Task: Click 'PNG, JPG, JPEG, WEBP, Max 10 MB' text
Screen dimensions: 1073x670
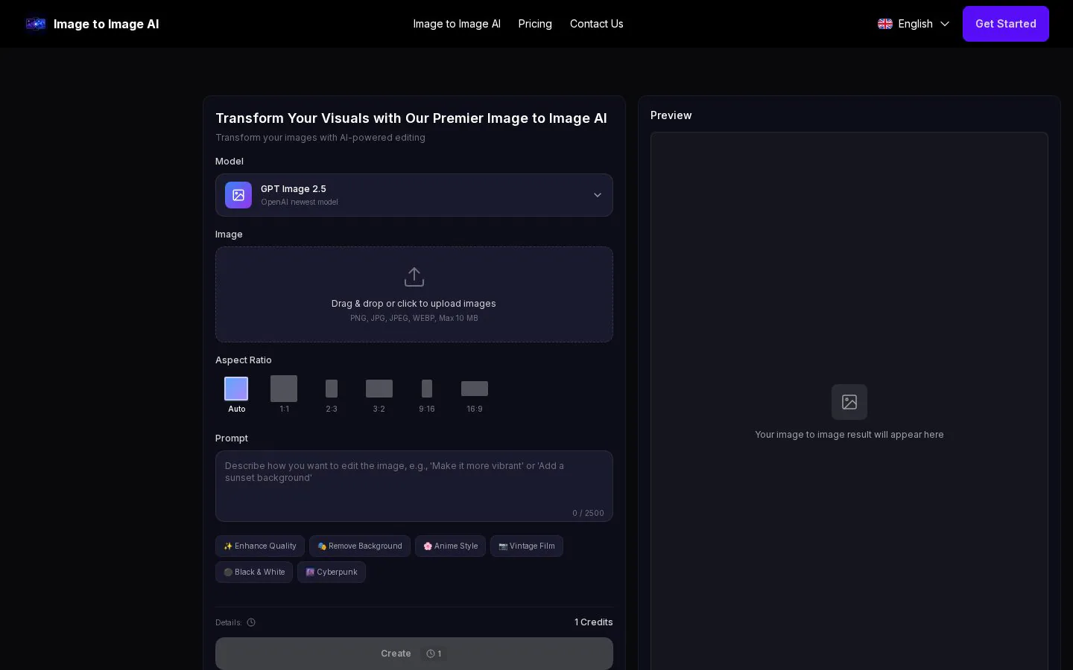Action: 414,318
